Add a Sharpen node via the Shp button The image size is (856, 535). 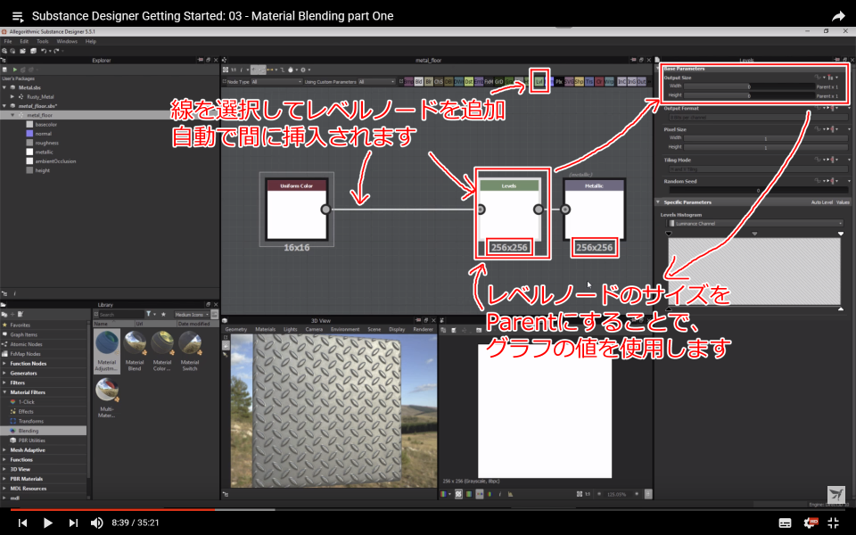(580, 81)
